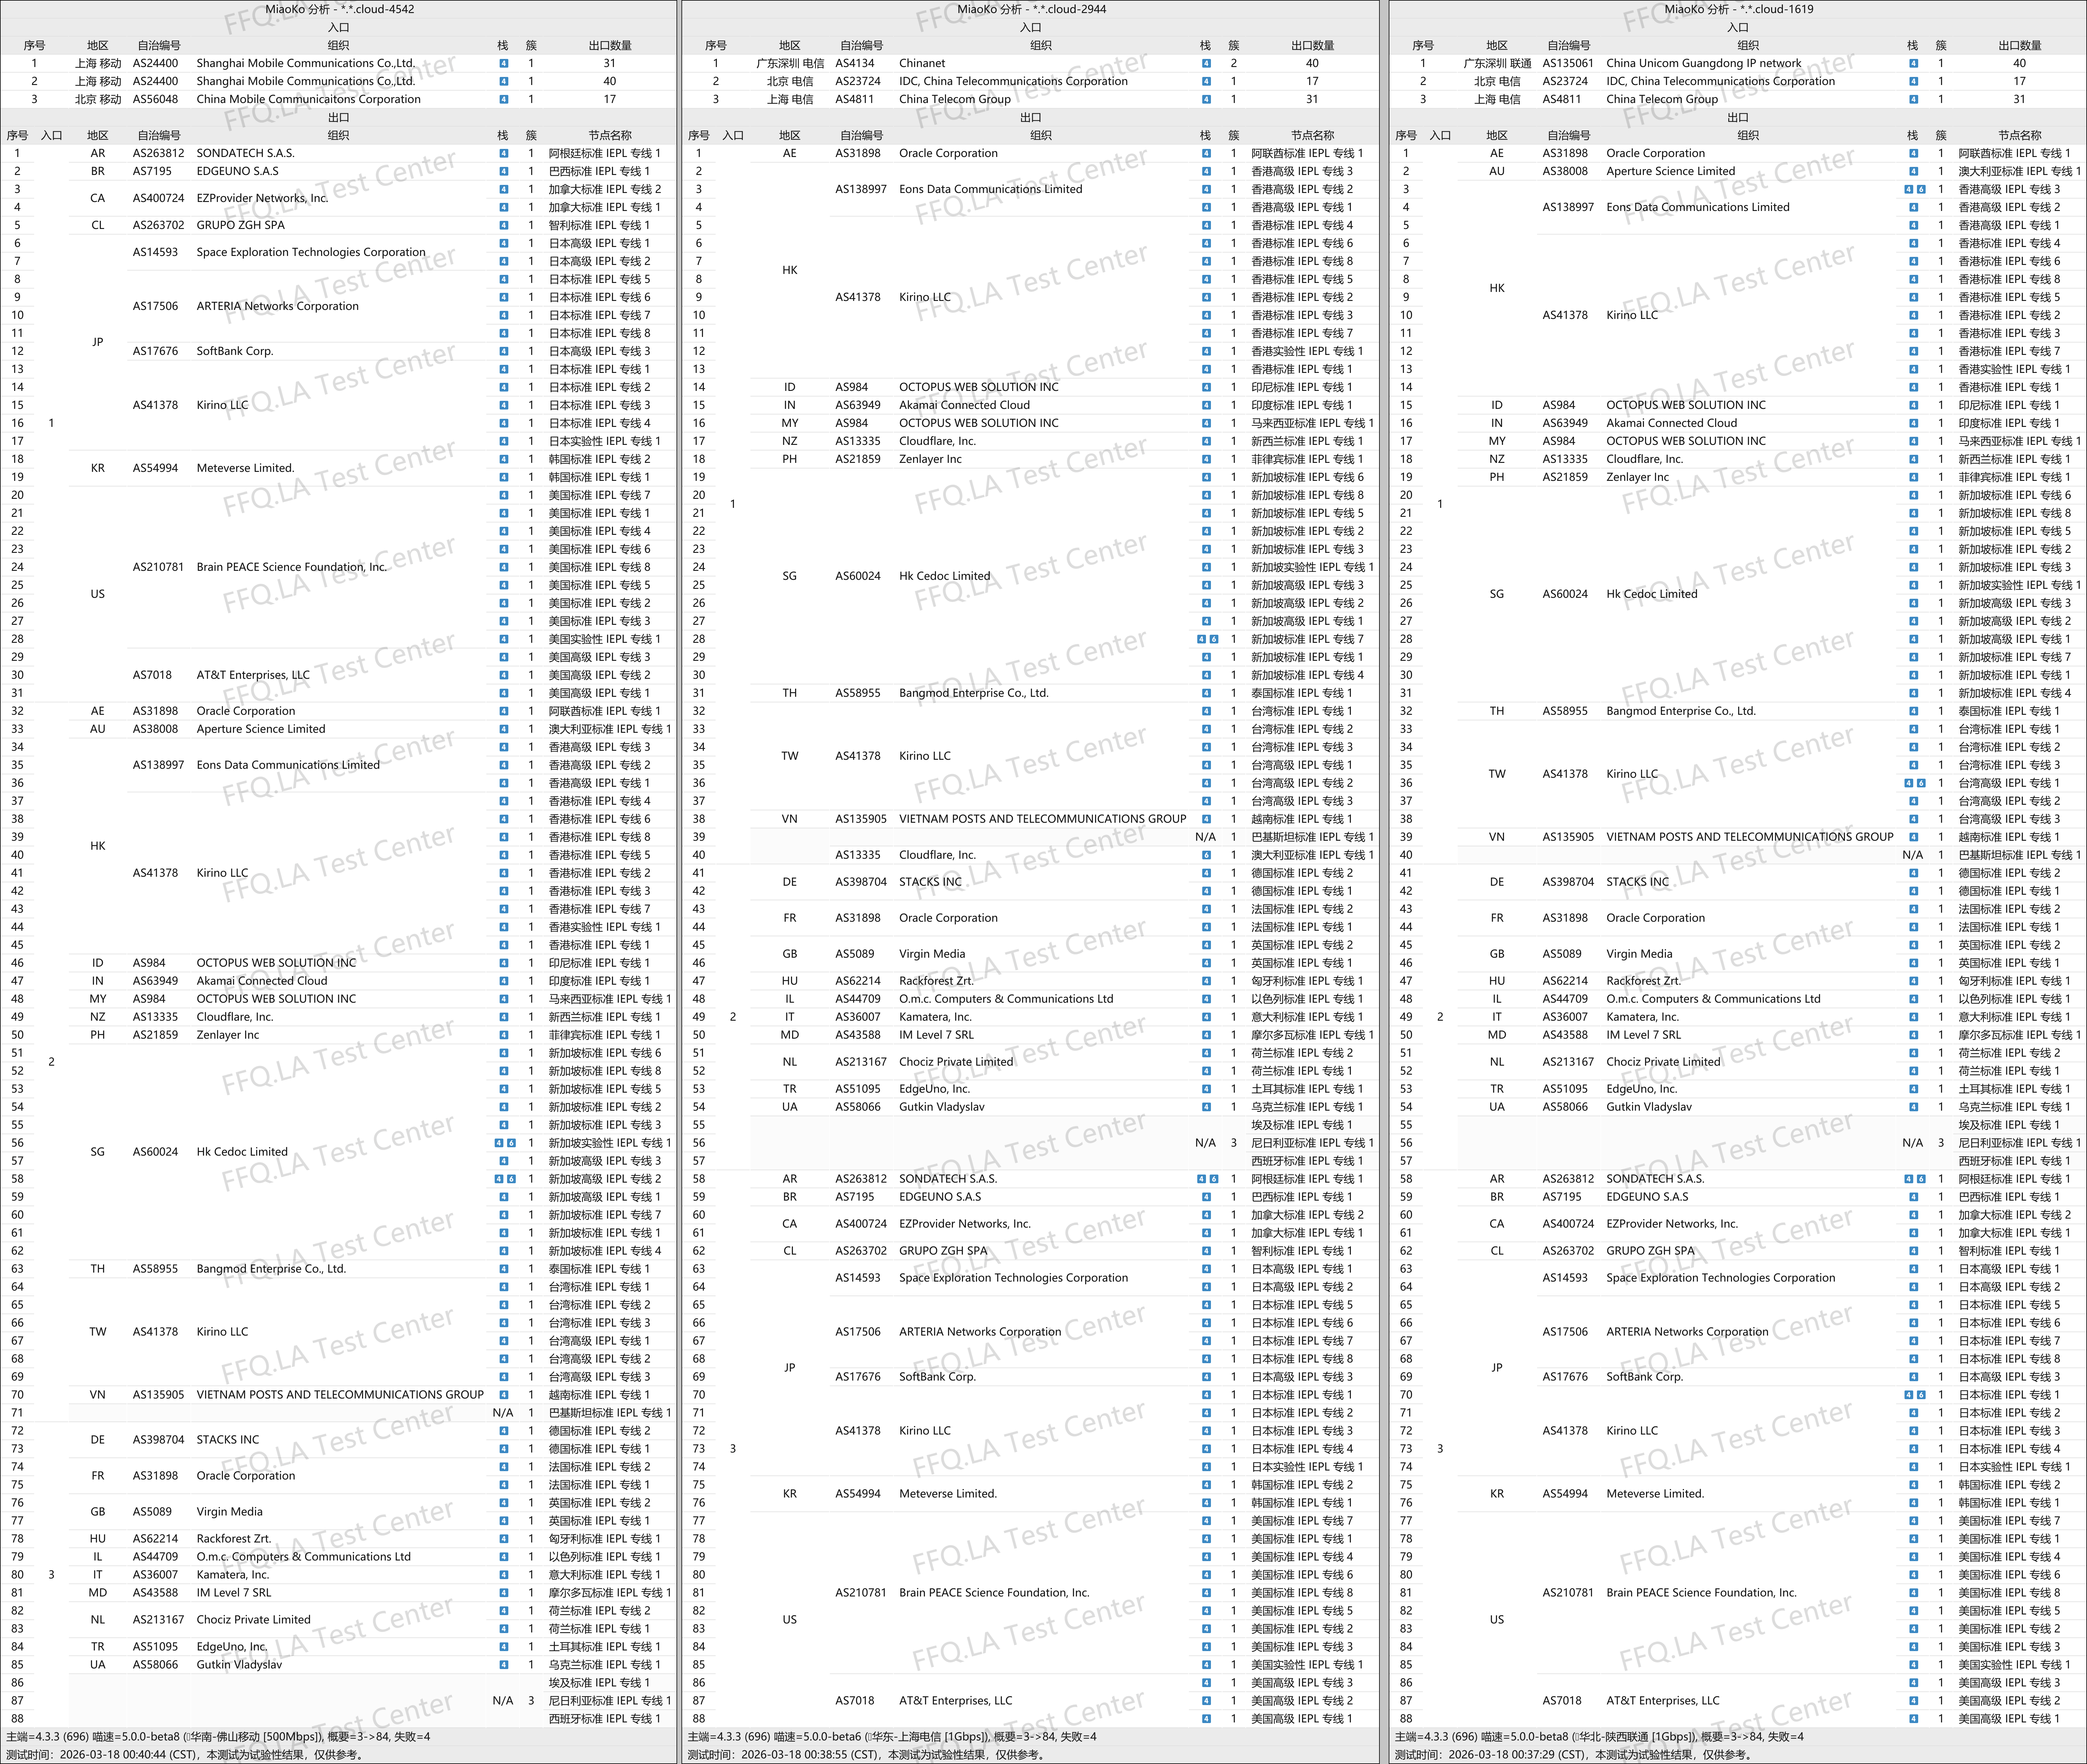Click "Bangmod Enterprise Co., Ltd." in cloud-1619
The height and width of the screenshot is (1764, 2087).
click(x=1681, y=711)
